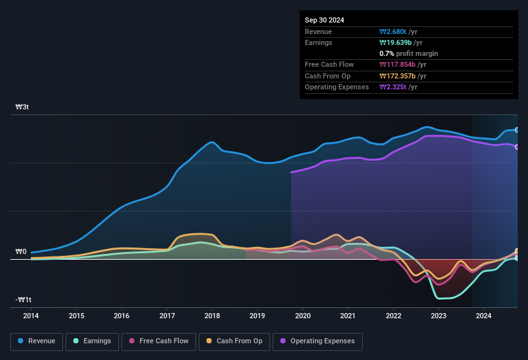Click the Cash From Op tooltip label
The image size is (528, 360).
pos(327,76)
